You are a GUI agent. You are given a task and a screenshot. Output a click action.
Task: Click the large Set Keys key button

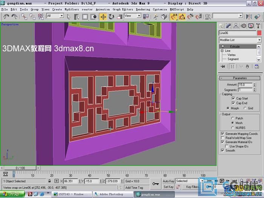pos(155,184)
